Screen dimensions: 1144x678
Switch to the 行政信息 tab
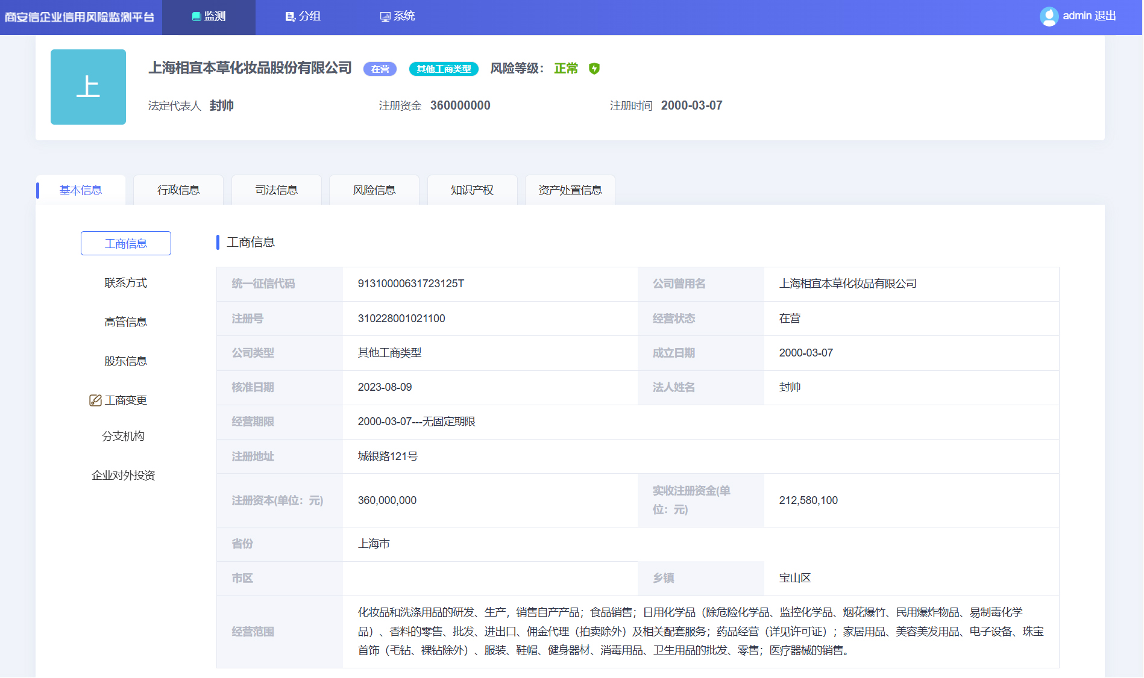[178, 190]
